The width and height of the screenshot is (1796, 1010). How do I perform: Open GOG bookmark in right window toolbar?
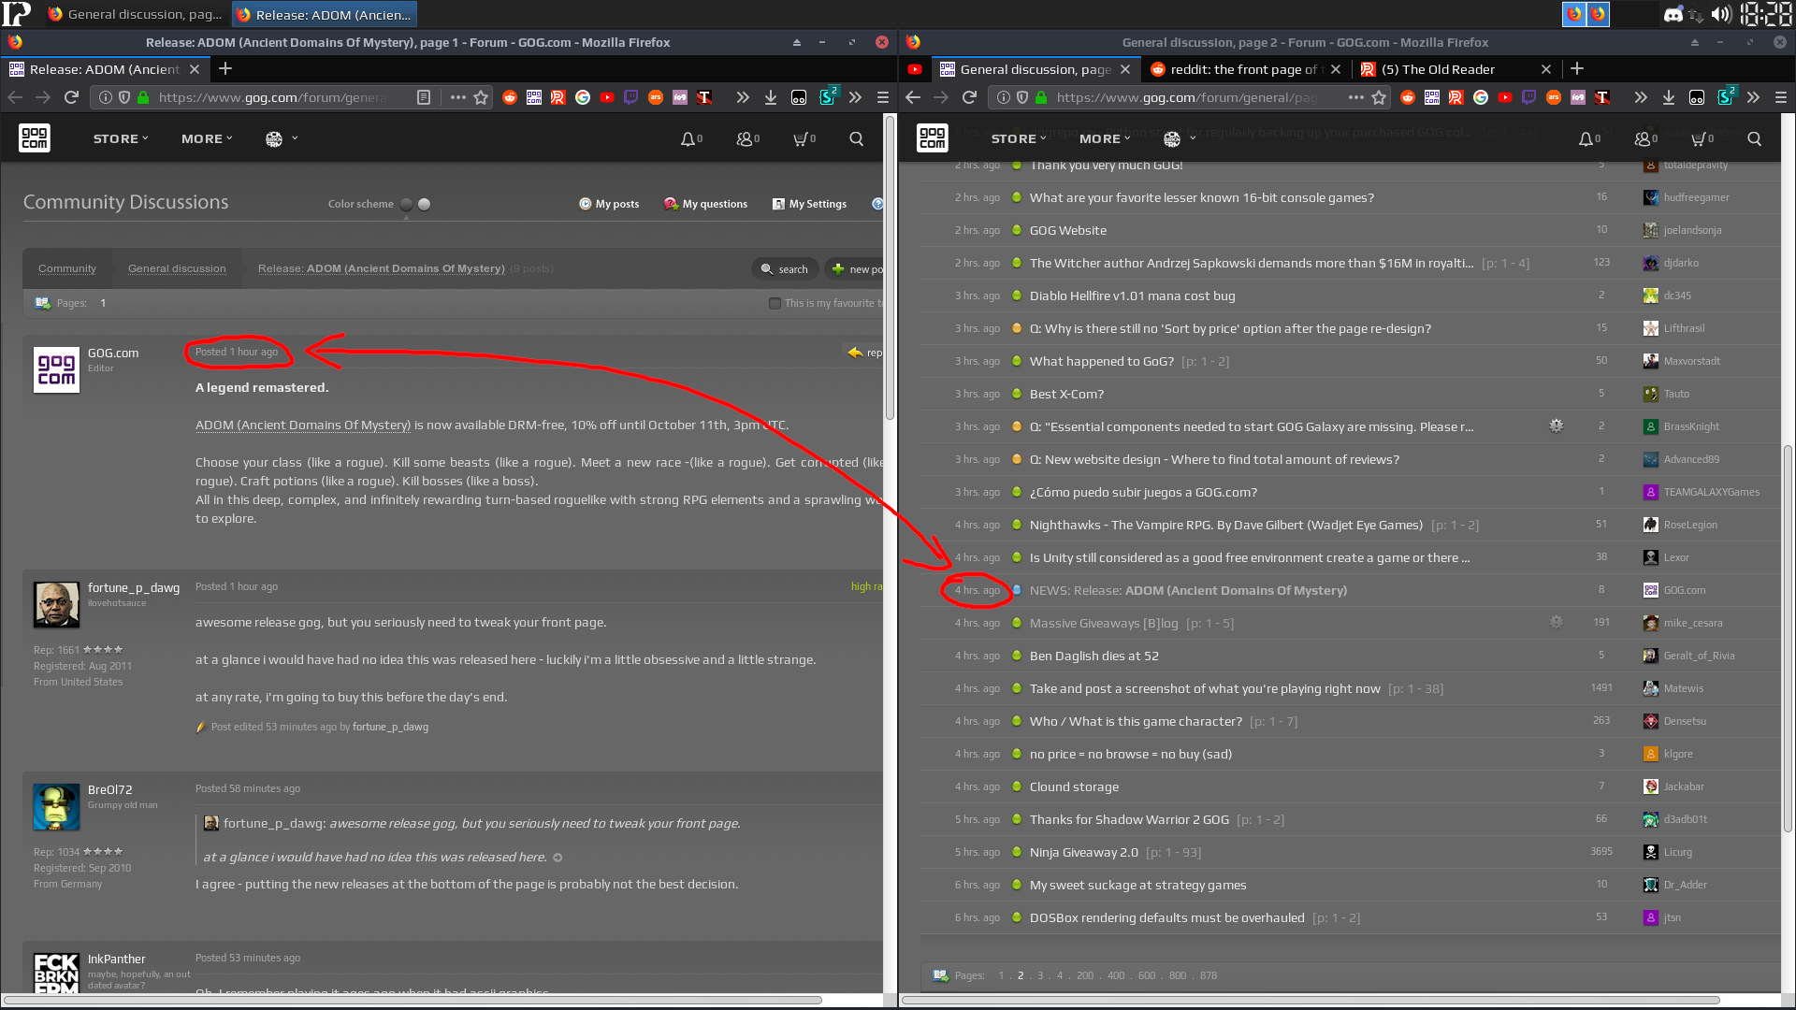coord(1432,97)
